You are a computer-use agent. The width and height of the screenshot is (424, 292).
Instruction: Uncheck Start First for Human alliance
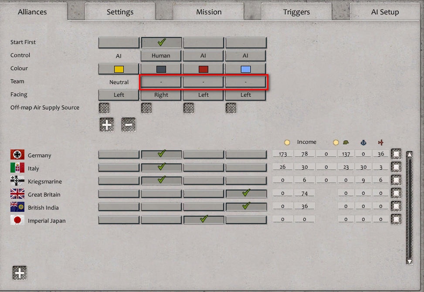pyautogui.click(x=161, y=43)
